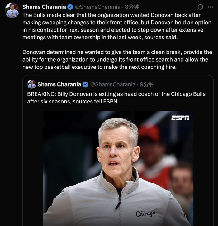The width and height of the screenshot is (218, 226).
Task: Open the @ShamsCharania handle on main post
Action: [x=98, y=7]
